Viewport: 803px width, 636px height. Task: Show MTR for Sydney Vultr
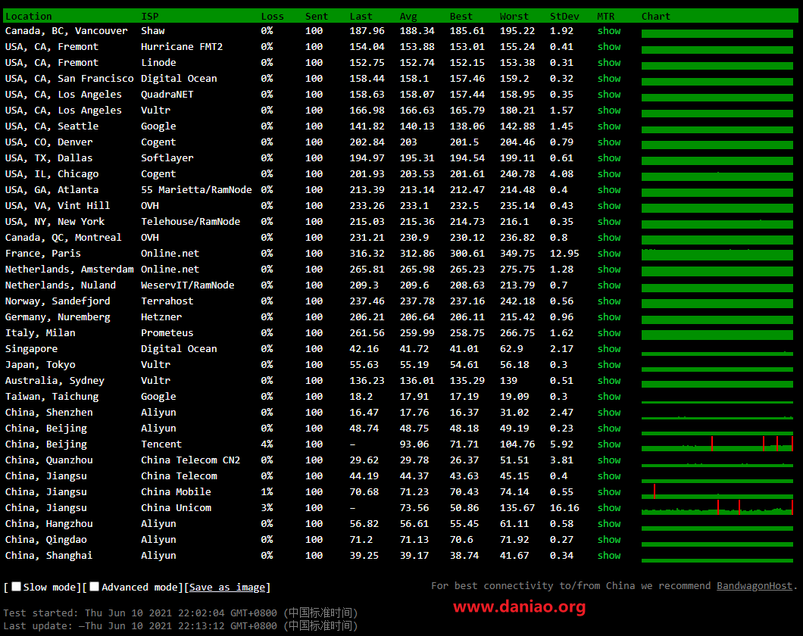[x=609, y=380]
